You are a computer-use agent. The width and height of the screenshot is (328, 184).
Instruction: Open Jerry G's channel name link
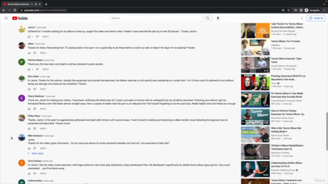(x=31, y=27)
